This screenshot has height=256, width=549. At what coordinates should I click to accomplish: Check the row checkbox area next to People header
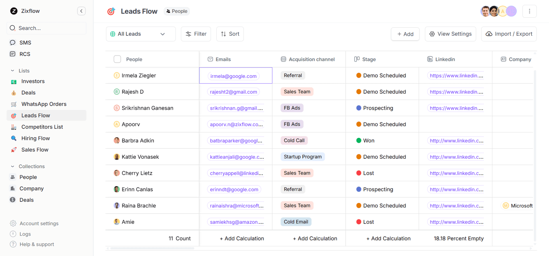117,59
